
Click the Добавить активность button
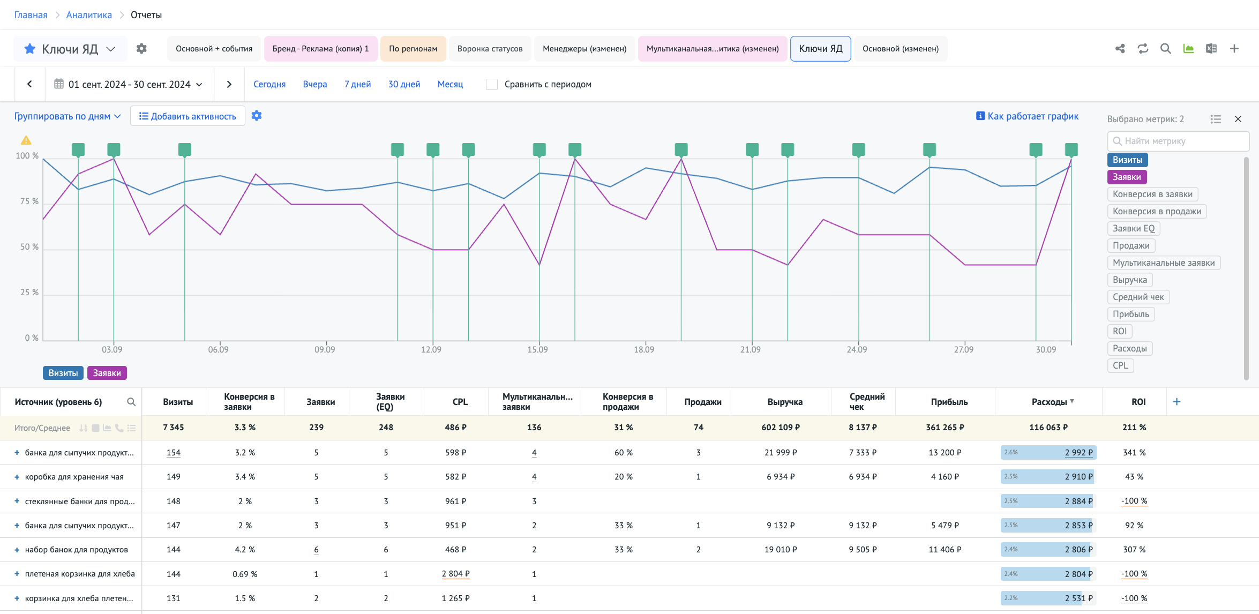click(188, 116)
